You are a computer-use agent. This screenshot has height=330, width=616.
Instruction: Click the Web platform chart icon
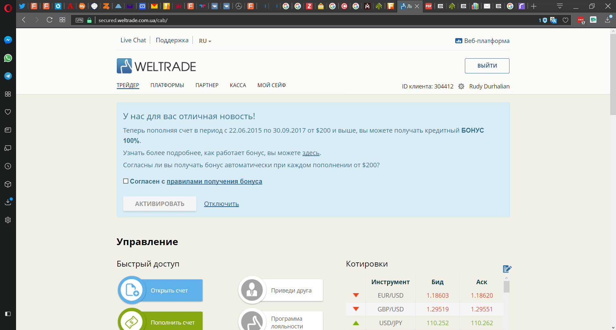(459, 41)
